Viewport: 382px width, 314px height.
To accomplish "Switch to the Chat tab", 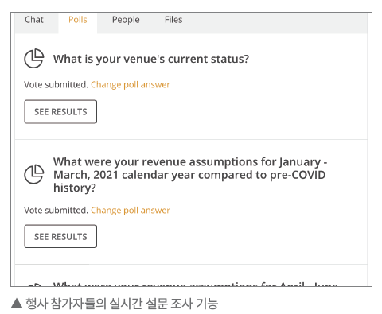I will coord(34,20).
